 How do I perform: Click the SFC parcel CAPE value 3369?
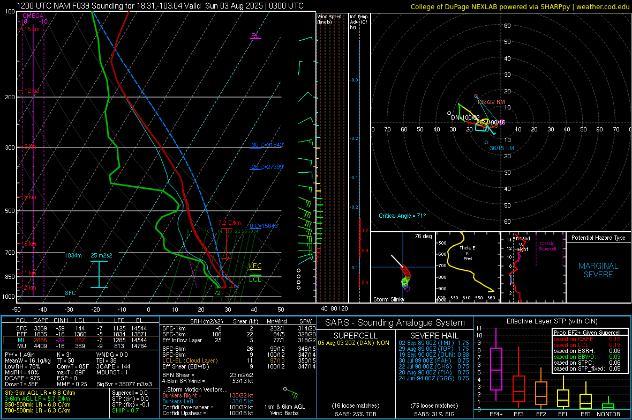pos(40,328)
